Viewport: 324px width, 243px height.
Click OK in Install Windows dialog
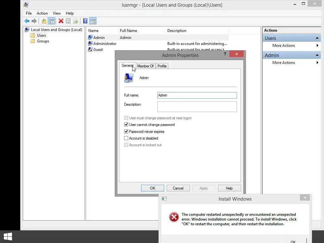(x=293, y=241)
